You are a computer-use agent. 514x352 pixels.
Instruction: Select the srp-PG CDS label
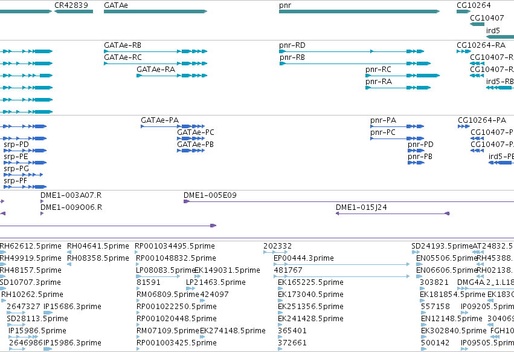click(16, 169)
